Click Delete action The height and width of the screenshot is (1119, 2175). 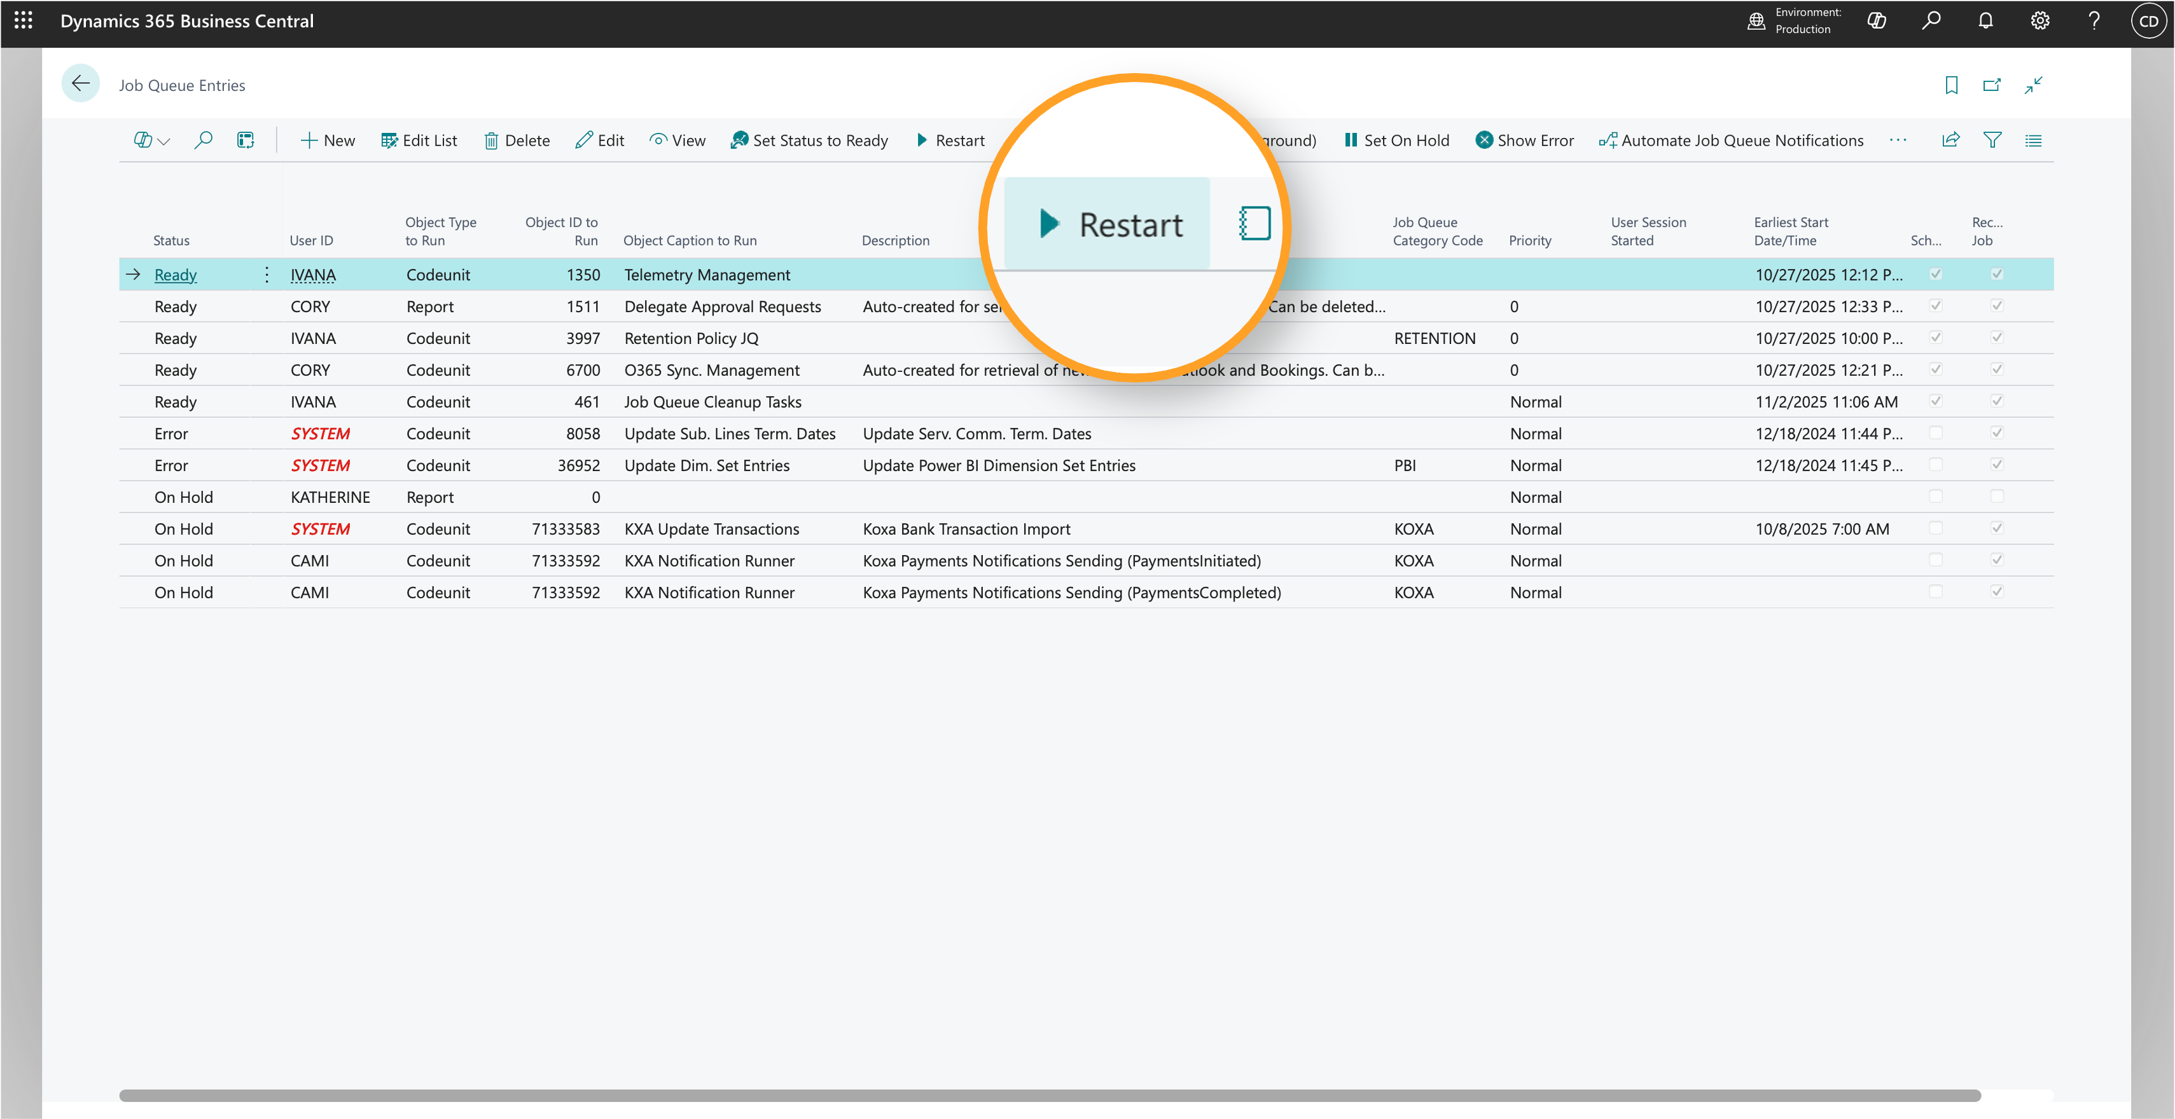point(517,140)
